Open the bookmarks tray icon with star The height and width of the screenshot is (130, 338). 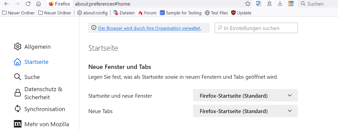[269, 4]
